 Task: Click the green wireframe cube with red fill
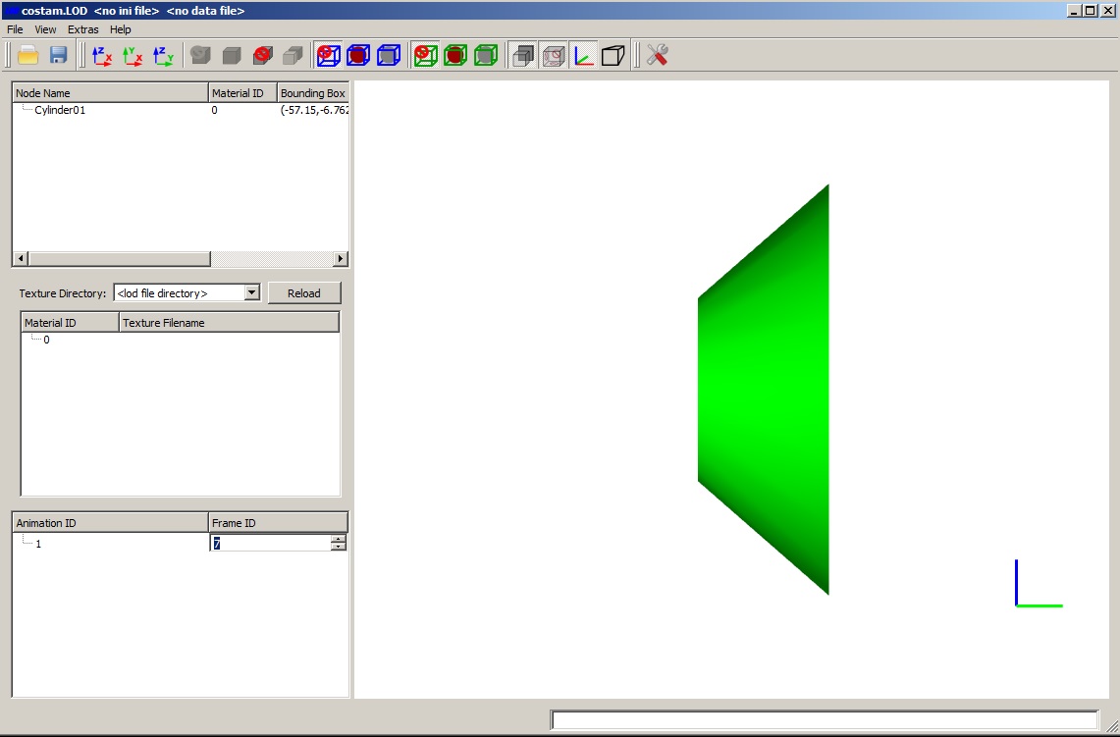coord(455,55)
